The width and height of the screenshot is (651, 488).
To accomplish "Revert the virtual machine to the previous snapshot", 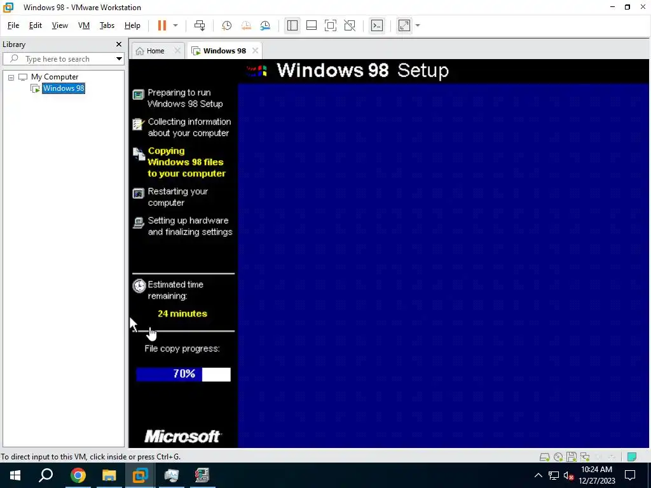I will (x=246, y=25).
